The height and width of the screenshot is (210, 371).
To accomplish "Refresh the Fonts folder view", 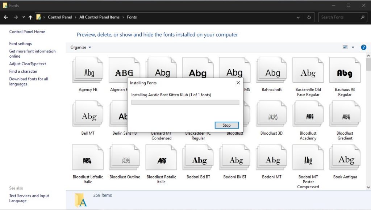I will [309, 17].
